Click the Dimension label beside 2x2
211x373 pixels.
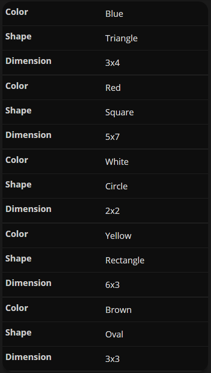click(28, 209)
